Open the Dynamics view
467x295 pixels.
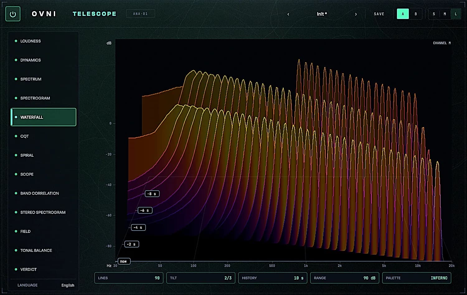tap(43, 60)
